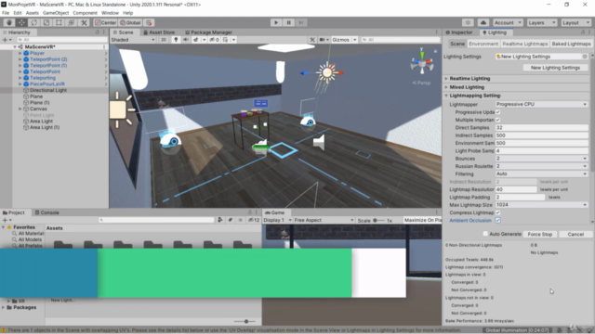Screen dimensions: 595x334
Task: Toggle scene lighting bulb icon
Action: coord(176,40)
